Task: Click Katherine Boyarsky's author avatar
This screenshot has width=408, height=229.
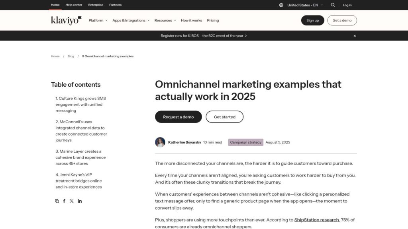Action: click(x=160, y=142)
